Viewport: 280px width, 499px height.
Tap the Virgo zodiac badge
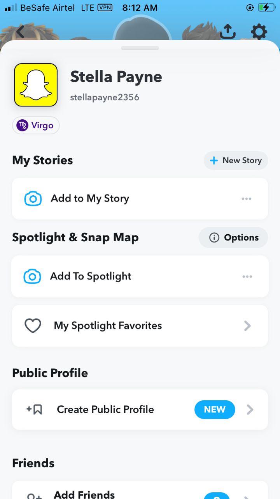[36, 126]
